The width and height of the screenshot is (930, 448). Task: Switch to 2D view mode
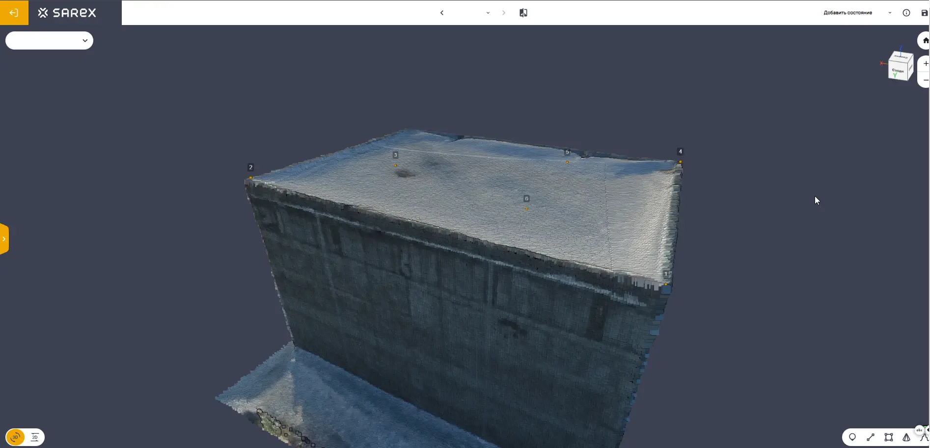35,437
